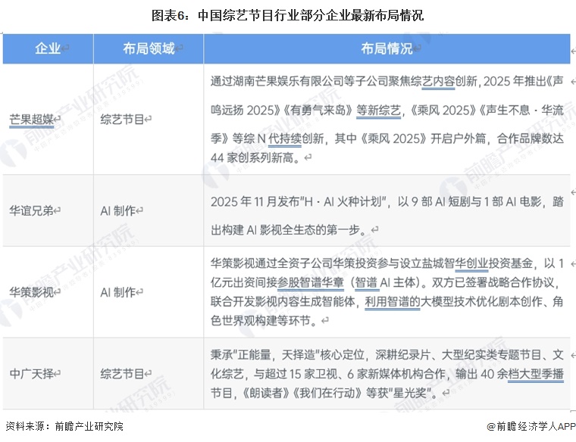
Task: Click the text "《朗读者》《我们在行动》等获"星光奖""
Action: point(337,393)
